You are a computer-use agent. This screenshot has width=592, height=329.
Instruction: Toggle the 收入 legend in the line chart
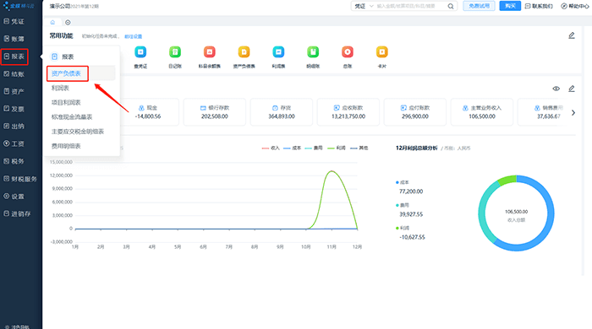(x=271, y=148)
